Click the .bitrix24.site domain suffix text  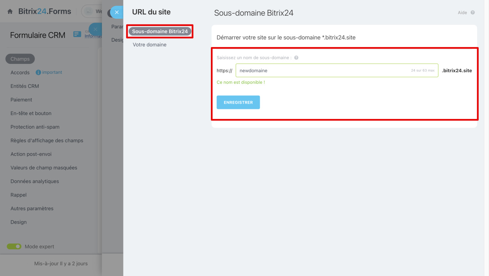[x=457, y=70]
